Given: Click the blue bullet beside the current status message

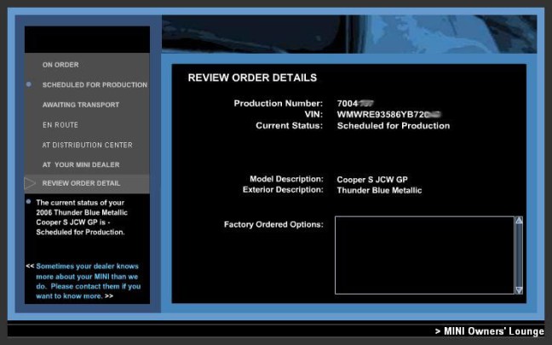Looking at the screenshot, I should 29,202.
